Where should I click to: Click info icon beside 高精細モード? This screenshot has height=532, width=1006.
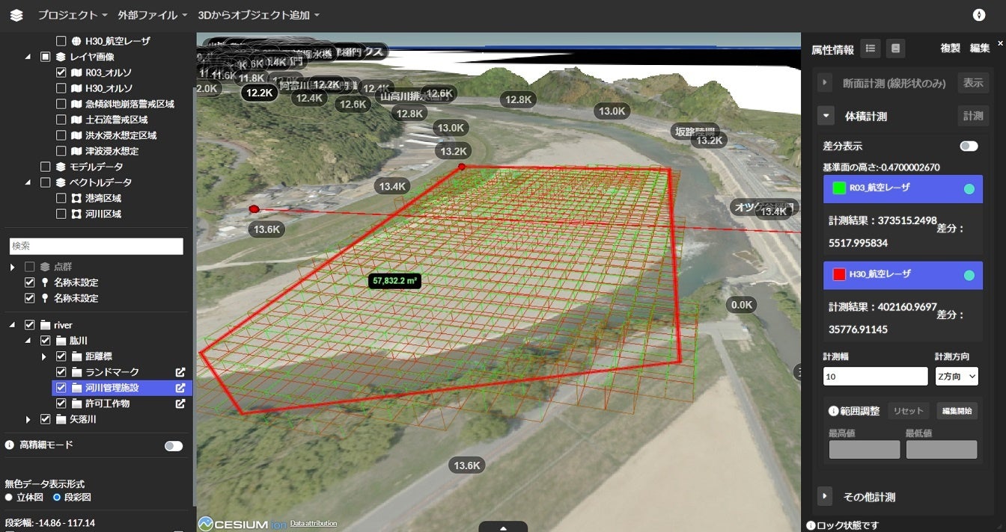(x=10, y=445)
